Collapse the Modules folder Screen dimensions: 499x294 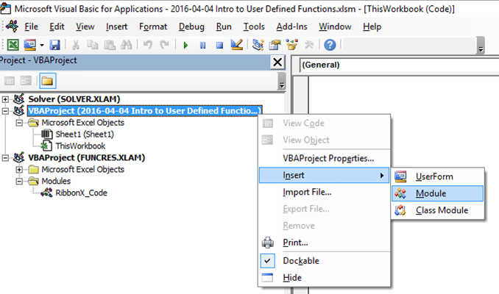click(x=19, y=182)
